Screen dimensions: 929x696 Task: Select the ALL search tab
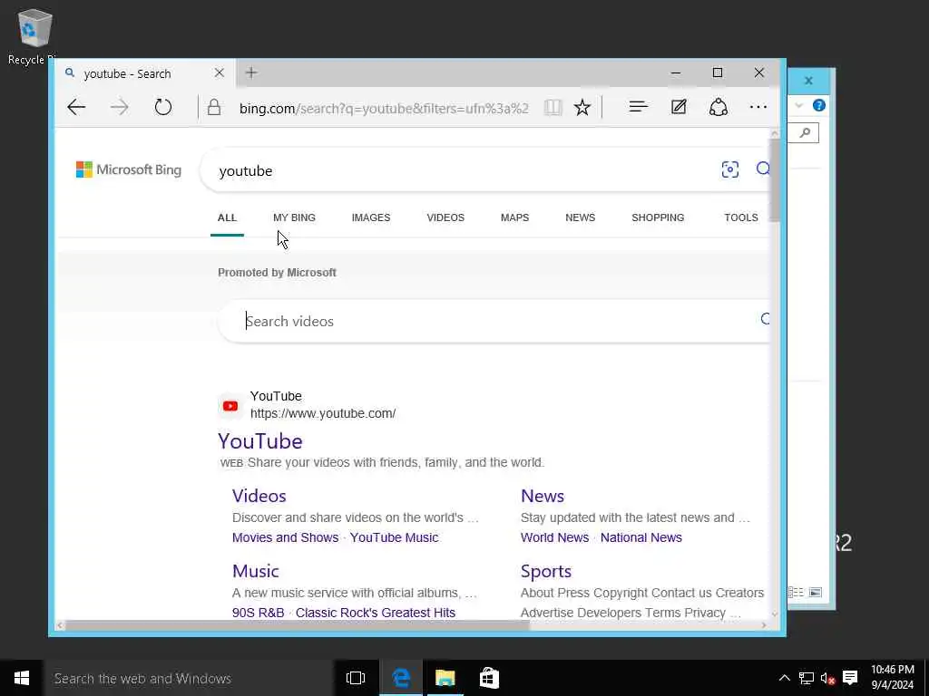point(227,217)
